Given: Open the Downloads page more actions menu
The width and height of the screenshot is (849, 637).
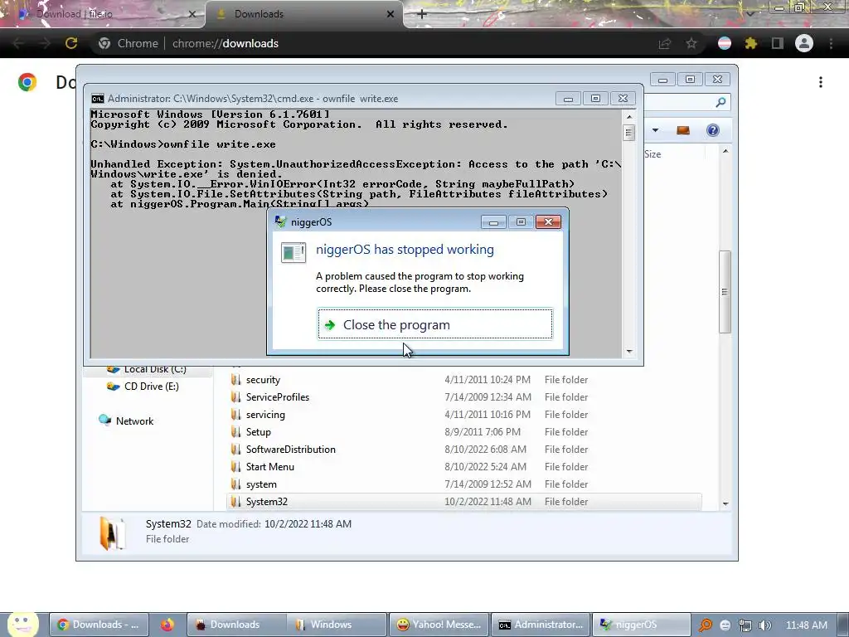Looking at the screenshot, I should click(x=821, y=82).
